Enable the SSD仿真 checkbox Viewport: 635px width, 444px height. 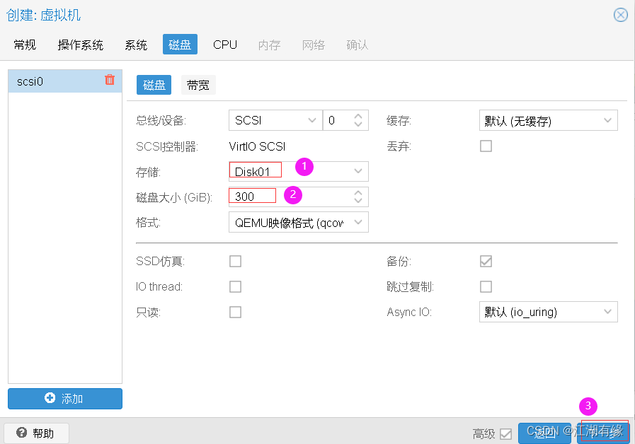(236, 261)
